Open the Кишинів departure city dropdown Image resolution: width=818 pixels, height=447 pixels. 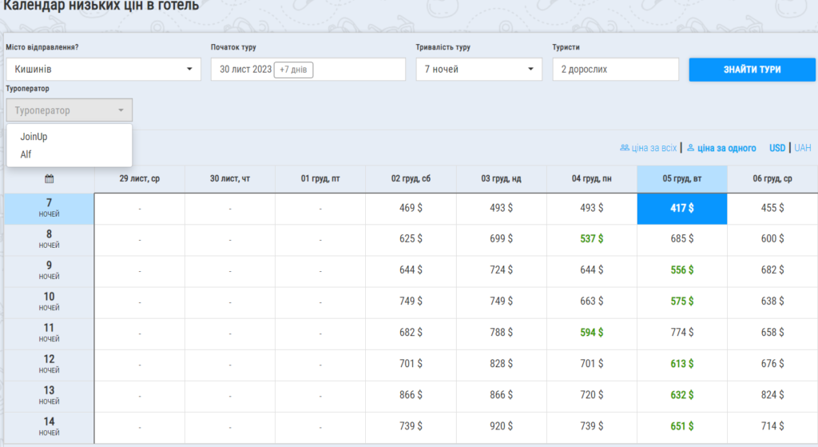104,70
